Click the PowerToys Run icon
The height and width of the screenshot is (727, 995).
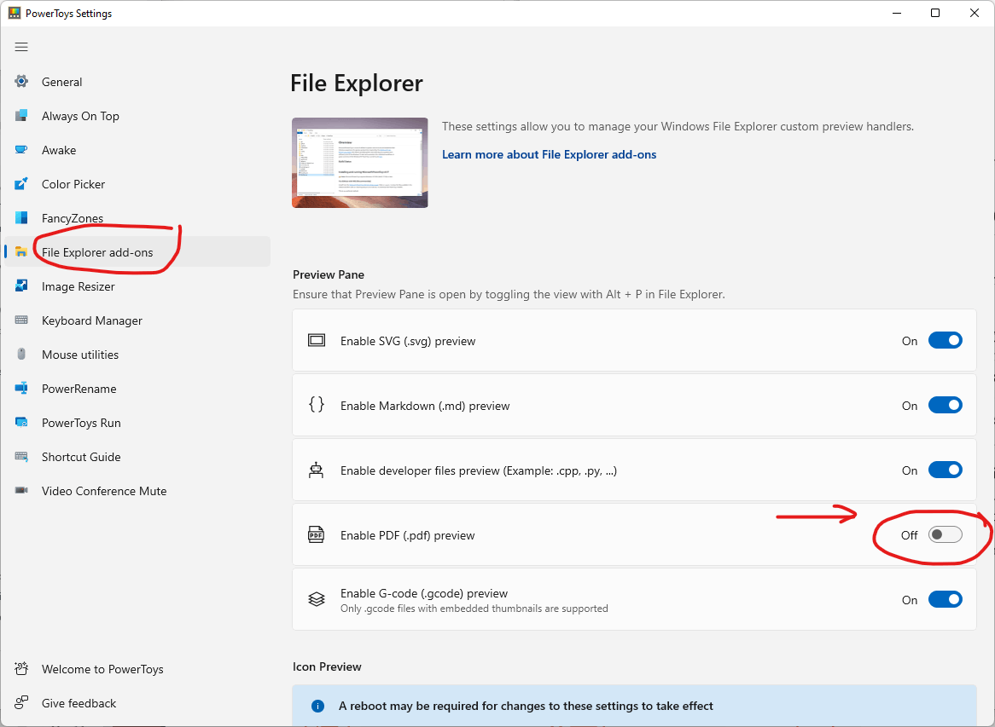pos(20,422)
